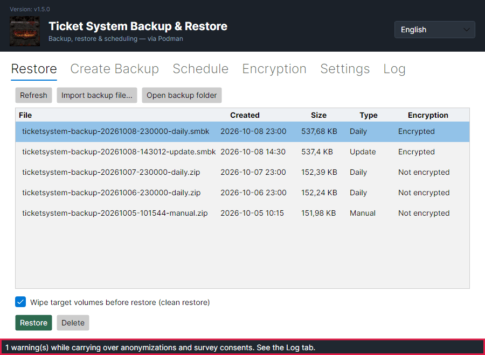Click the 2026-10-07 23:00 created date
This screenshot has height=355, width=485.
point(253,172)
